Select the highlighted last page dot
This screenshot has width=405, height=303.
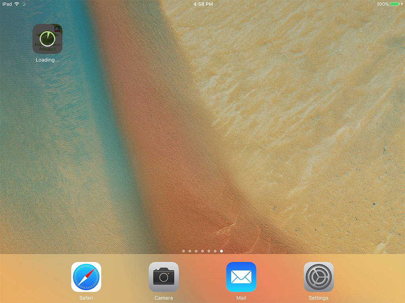tap(221, 251)
